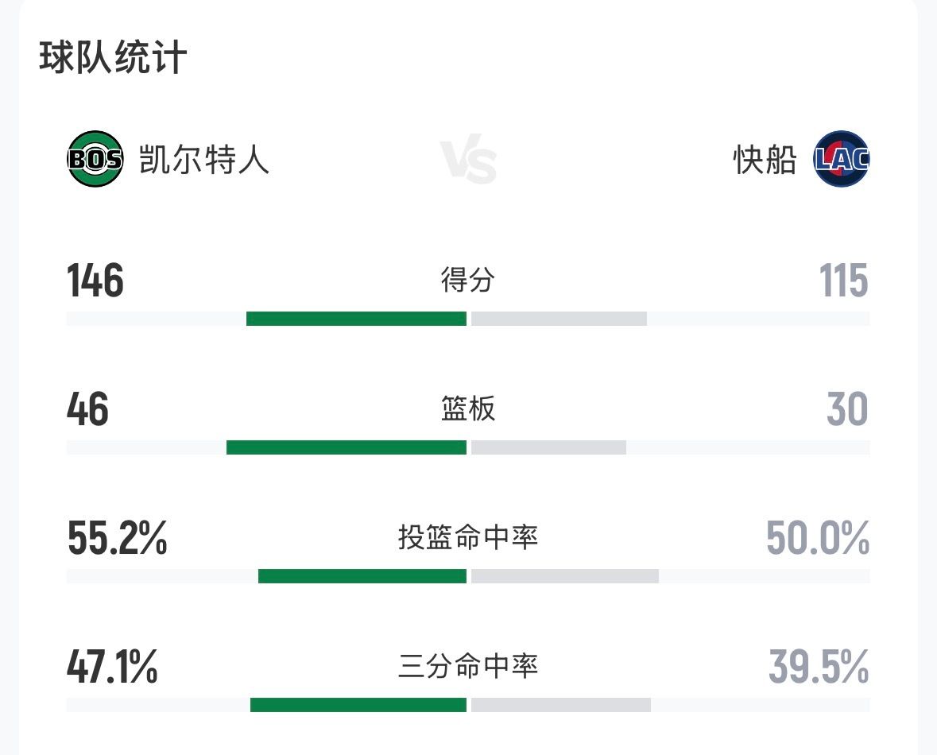Select the 得分 stat label
The width and height of the screenshot is (937, 755).
click(468, 280)
